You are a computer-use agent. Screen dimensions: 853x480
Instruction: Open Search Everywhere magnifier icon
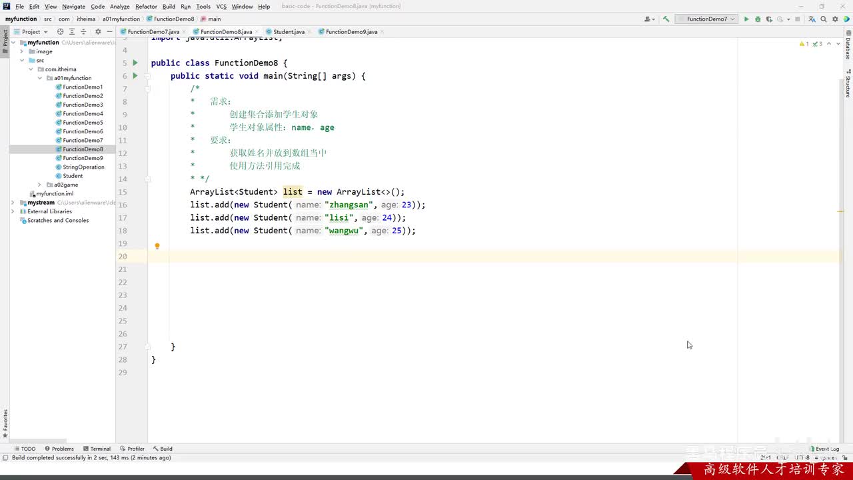(824, 19)
